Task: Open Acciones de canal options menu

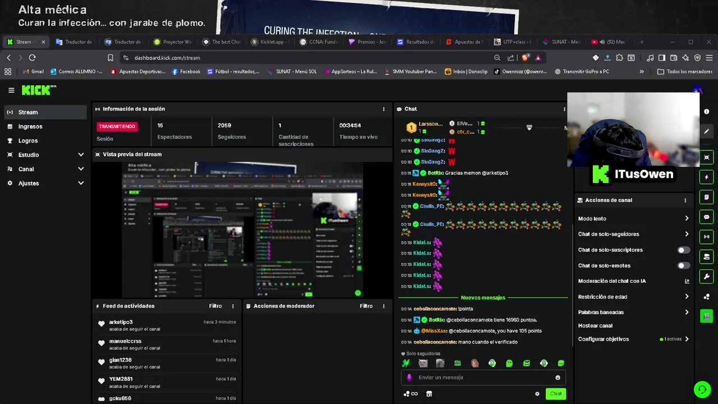Action: coord(685,200)
